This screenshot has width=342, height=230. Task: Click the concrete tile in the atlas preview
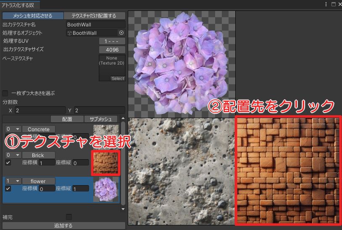181,171
